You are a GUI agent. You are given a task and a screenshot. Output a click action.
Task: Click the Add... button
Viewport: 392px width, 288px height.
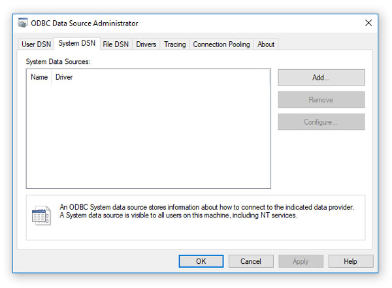321,78
